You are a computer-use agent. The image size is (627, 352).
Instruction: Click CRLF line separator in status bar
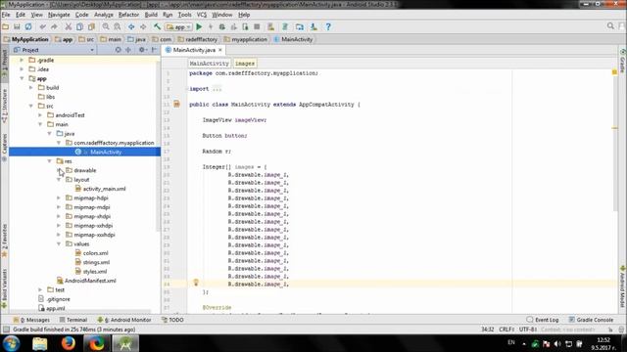(x=506, y=330)
